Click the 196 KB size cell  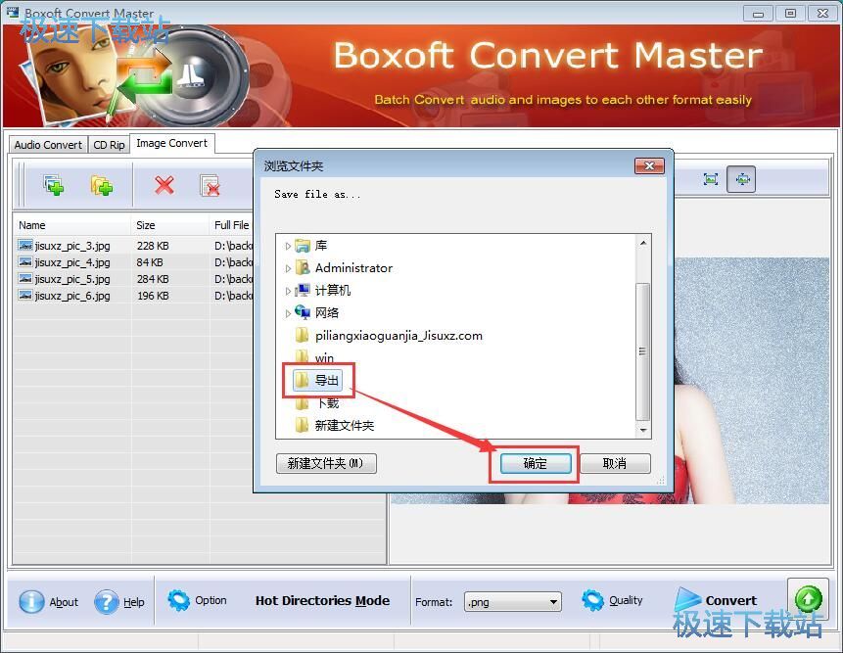coord(153,296)
